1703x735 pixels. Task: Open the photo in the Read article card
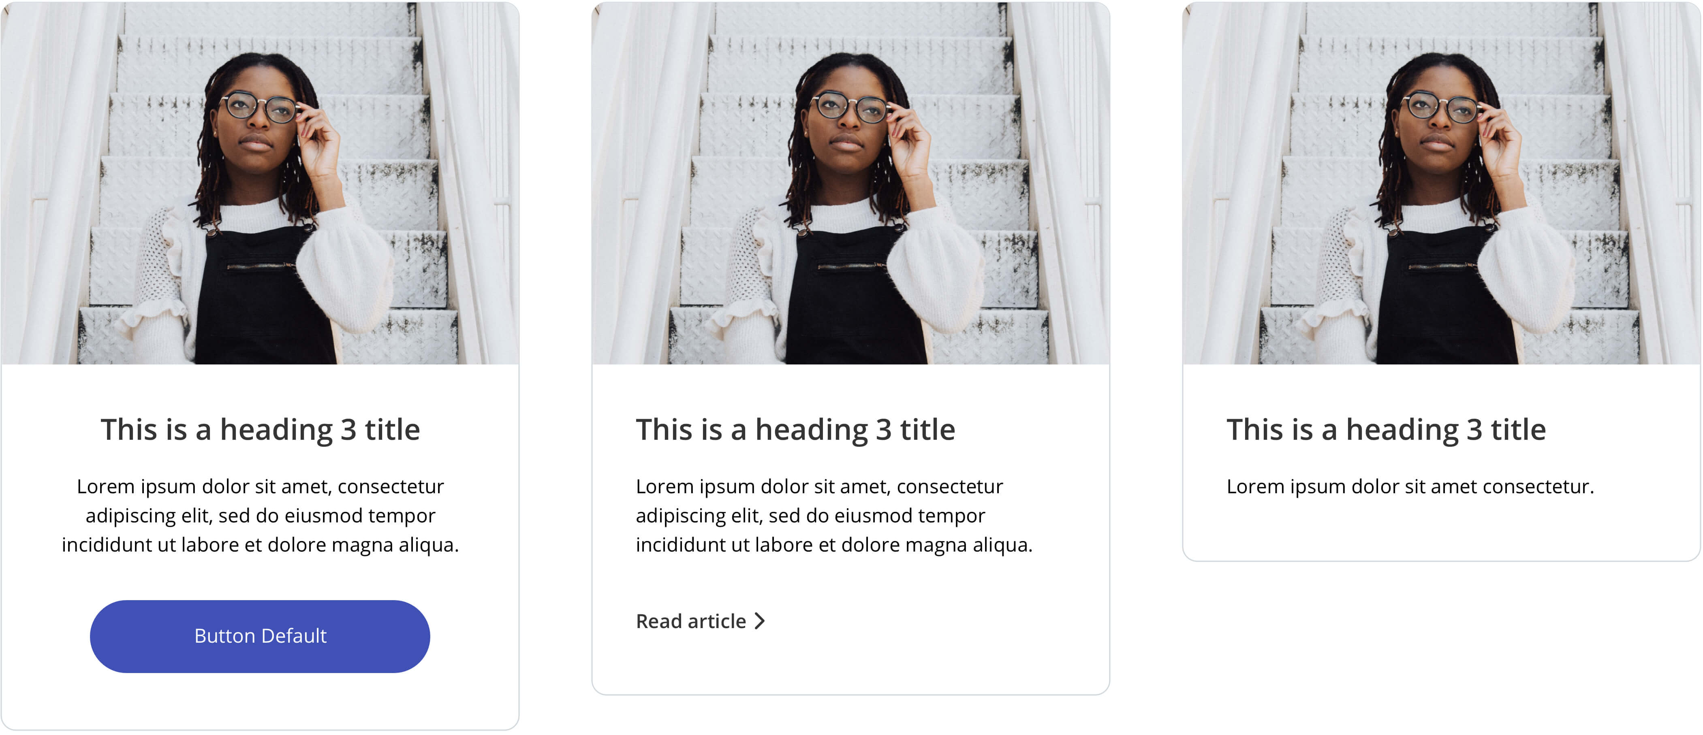[x=851, y=183]
